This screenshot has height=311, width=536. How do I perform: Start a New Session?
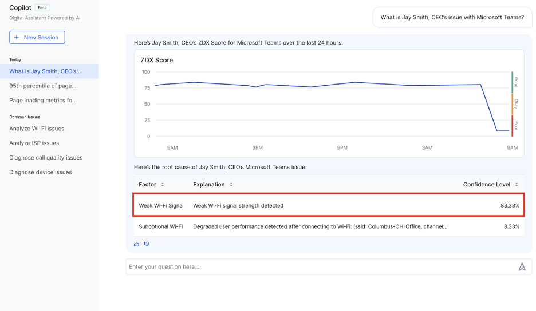click(37, 37)
